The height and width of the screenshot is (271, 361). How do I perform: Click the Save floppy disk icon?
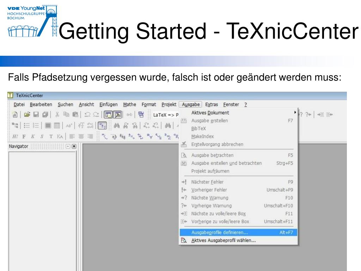coord(36,114)
